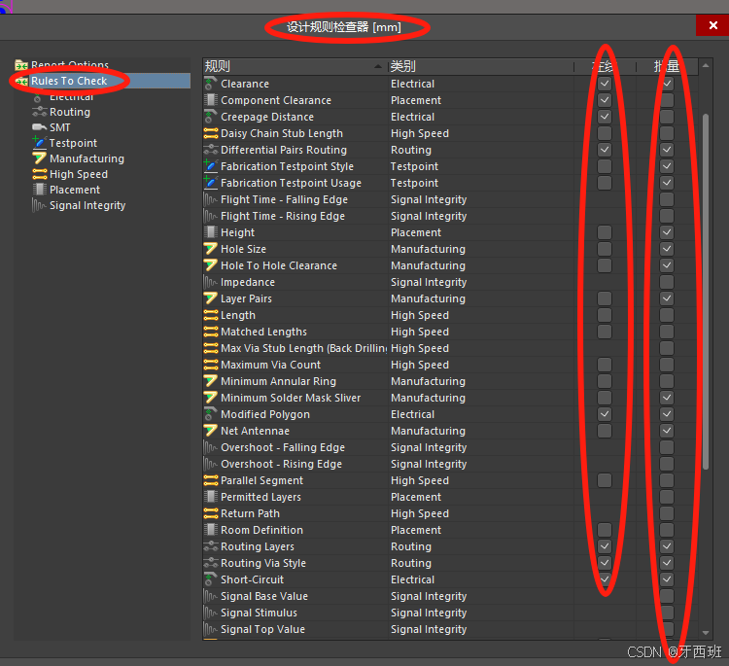Viewport: 729px width, 666px height.
Task: Click the Fabrication Testpoint Usage icon
Action: pos(211,183)
